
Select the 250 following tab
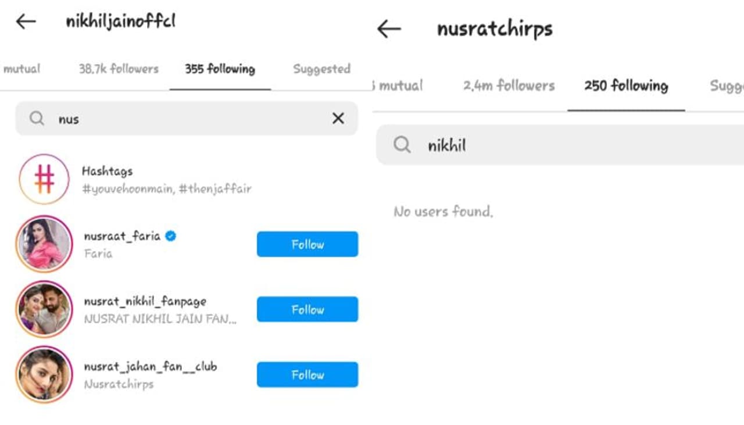point(626,86)
